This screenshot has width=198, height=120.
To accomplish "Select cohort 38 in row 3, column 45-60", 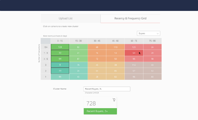I will tap(115, 65).
